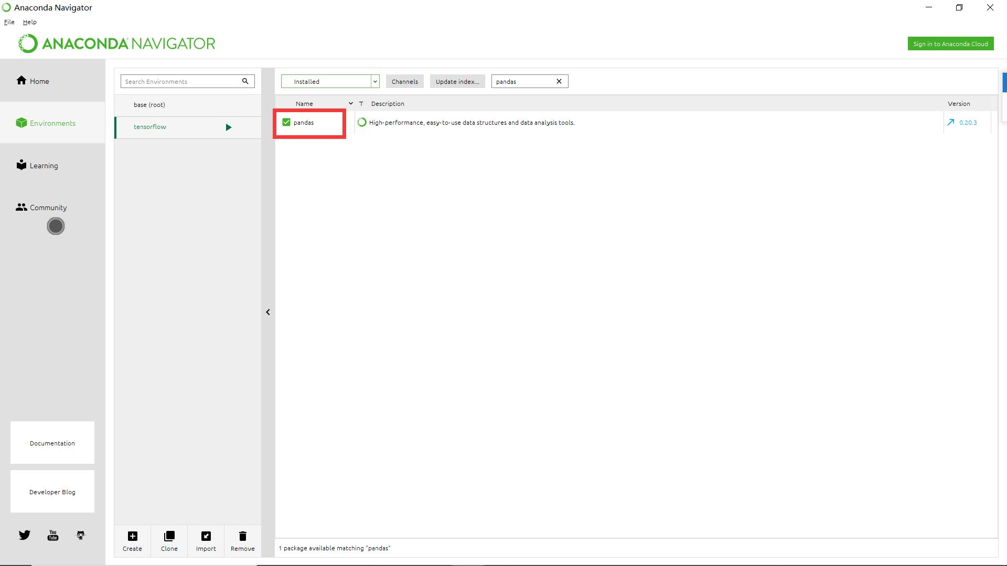Screen dimensions: 1007x566
Task: Open the Installed package filter dropdown
Action: 375,82
